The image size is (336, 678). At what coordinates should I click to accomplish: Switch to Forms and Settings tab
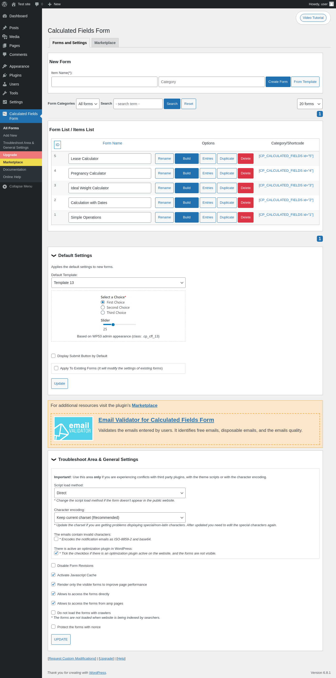click(70, 43)
